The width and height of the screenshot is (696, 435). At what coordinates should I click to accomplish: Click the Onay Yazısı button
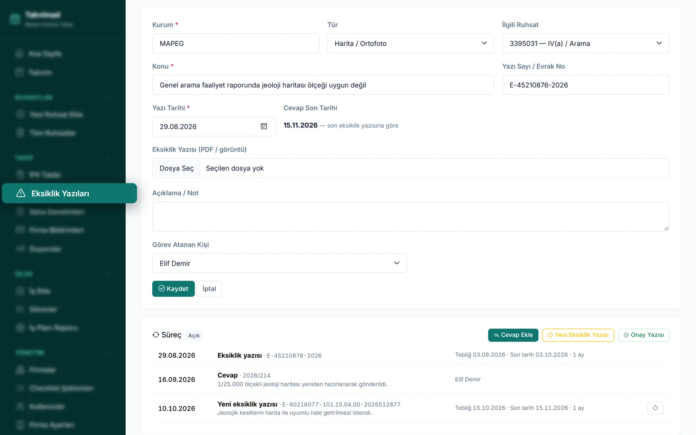click(644, 335)
